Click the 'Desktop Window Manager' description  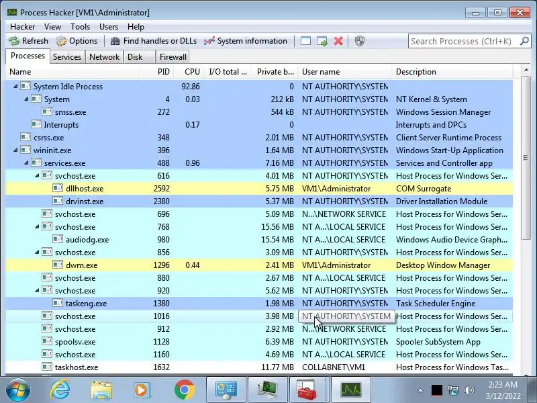443,265
